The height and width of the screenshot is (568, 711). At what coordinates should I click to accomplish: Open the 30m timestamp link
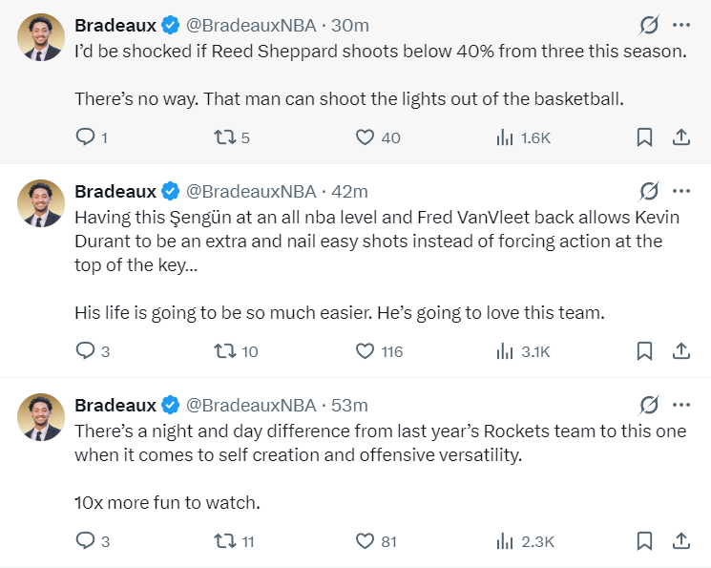349,26
